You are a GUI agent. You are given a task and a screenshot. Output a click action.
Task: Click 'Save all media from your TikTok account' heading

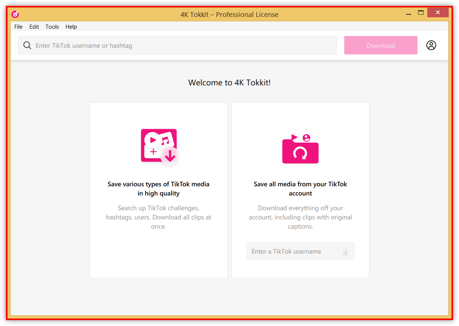click(300, 189)
